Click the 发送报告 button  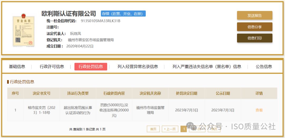[254, 16]
